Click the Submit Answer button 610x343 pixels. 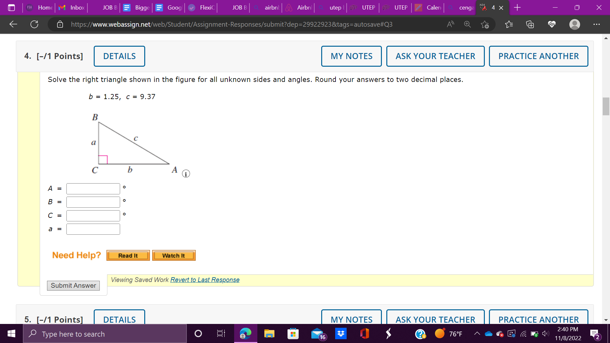73,286
